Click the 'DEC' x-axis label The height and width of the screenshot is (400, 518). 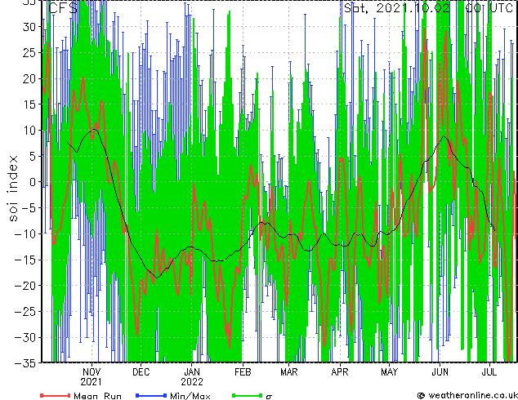click(141, 372)
